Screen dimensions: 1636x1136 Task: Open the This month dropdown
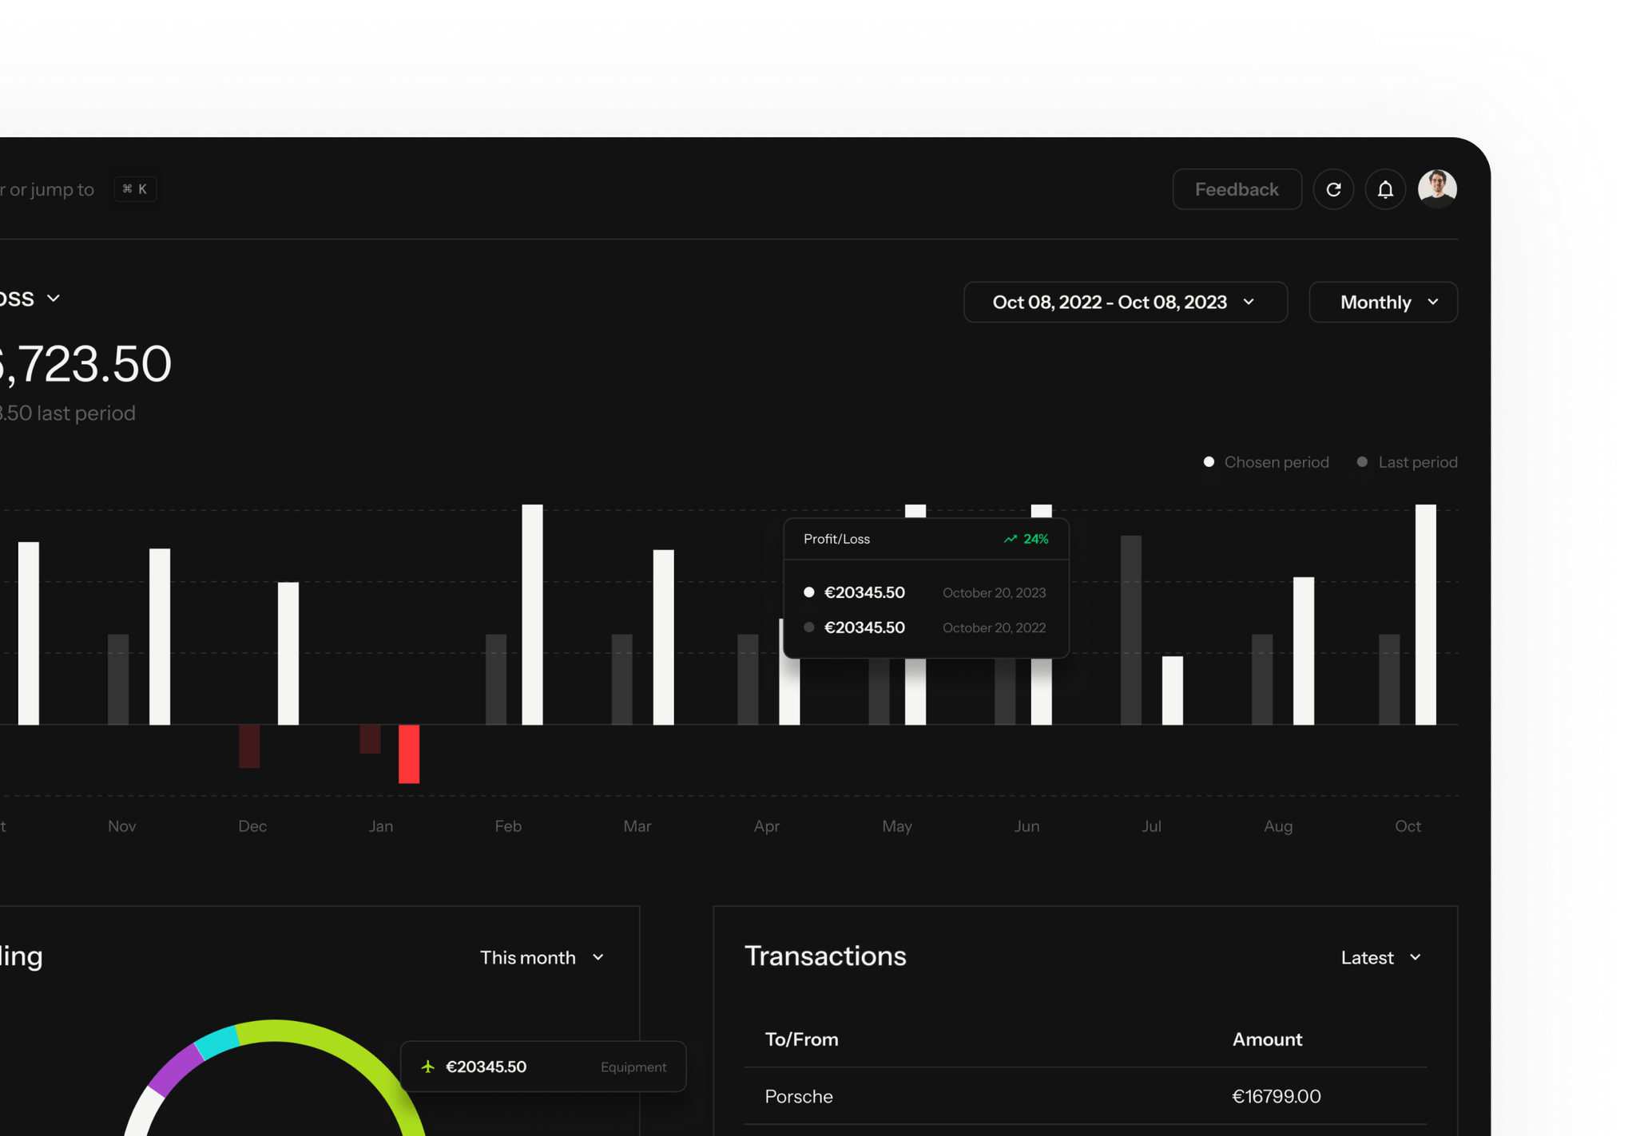click(542, 957)
